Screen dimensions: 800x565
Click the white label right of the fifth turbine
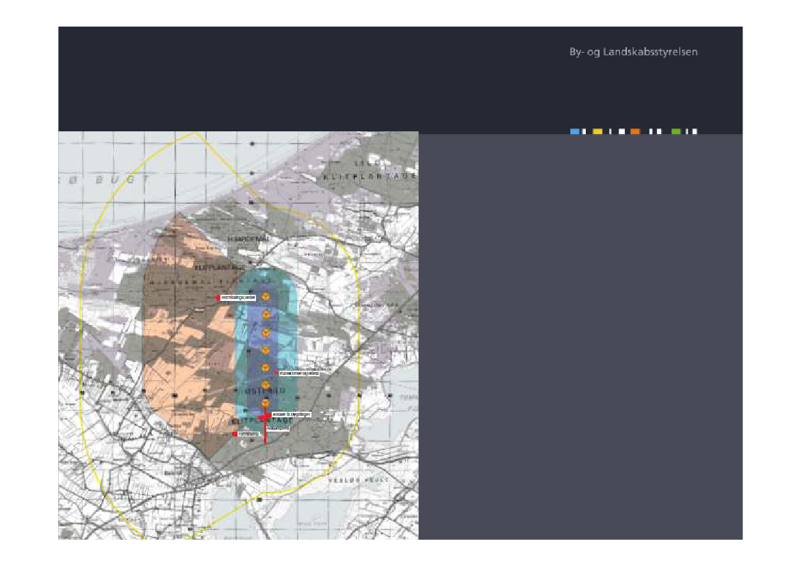299,373
